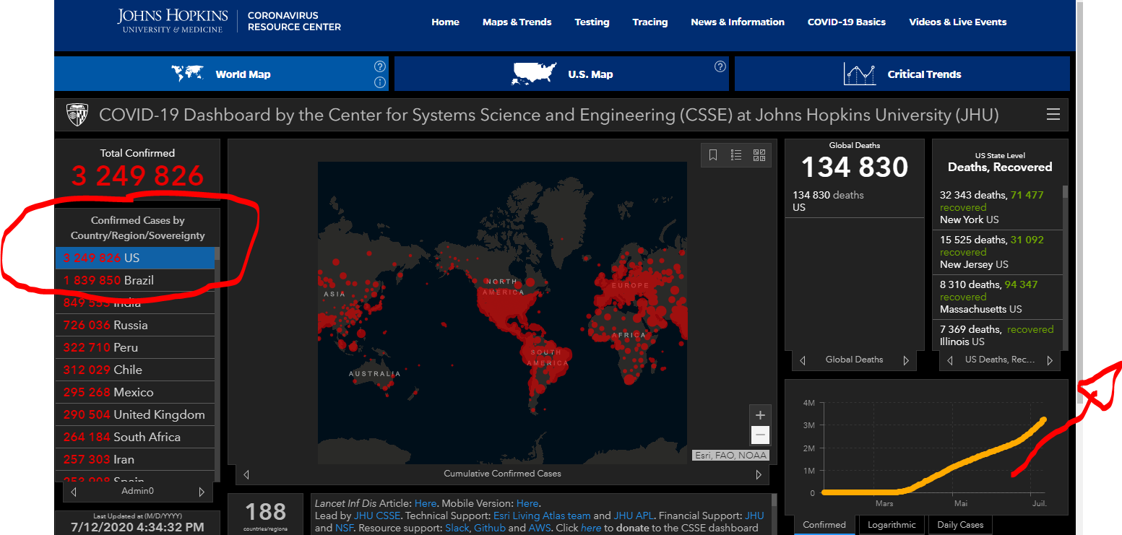Viewport: 1122px width, 535px height.
Task: Open the Lancet article 'Here' link
Action: 426,503
